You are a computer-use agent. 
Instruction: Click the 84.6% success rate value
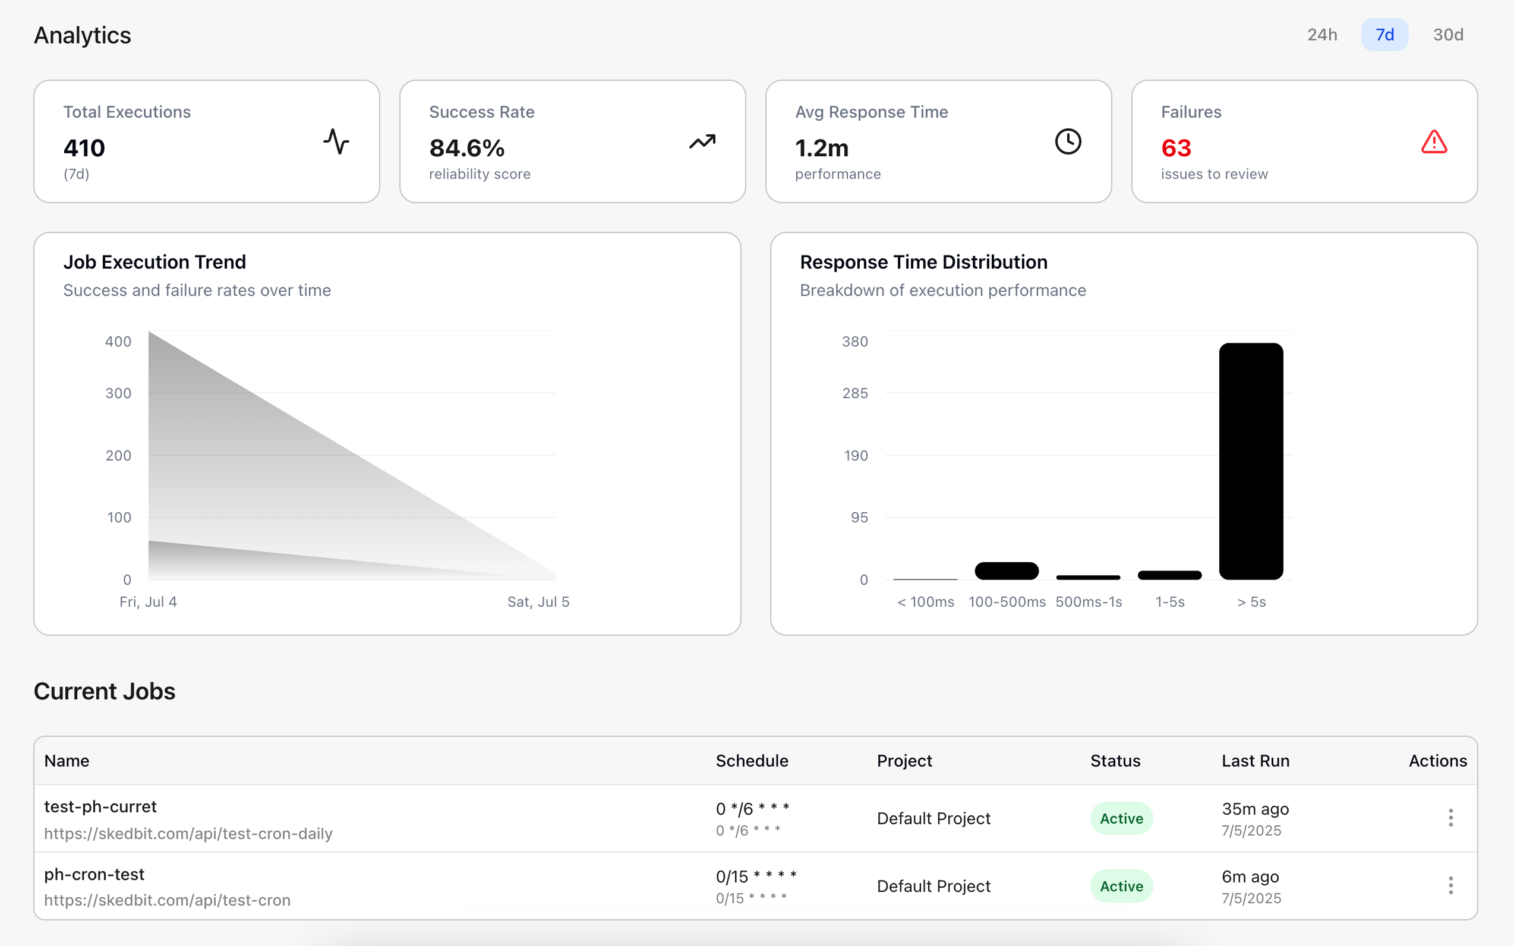[x=466, y=149]
